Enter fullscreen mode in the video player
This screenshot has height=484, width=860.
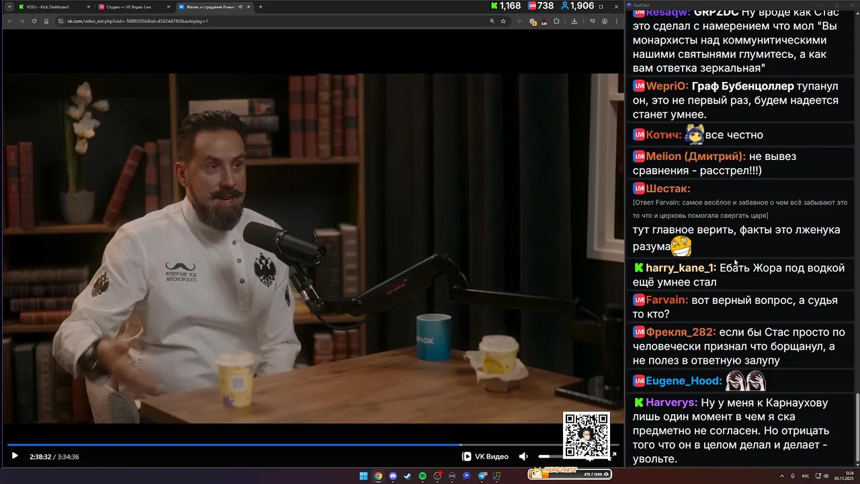(613, 456)
